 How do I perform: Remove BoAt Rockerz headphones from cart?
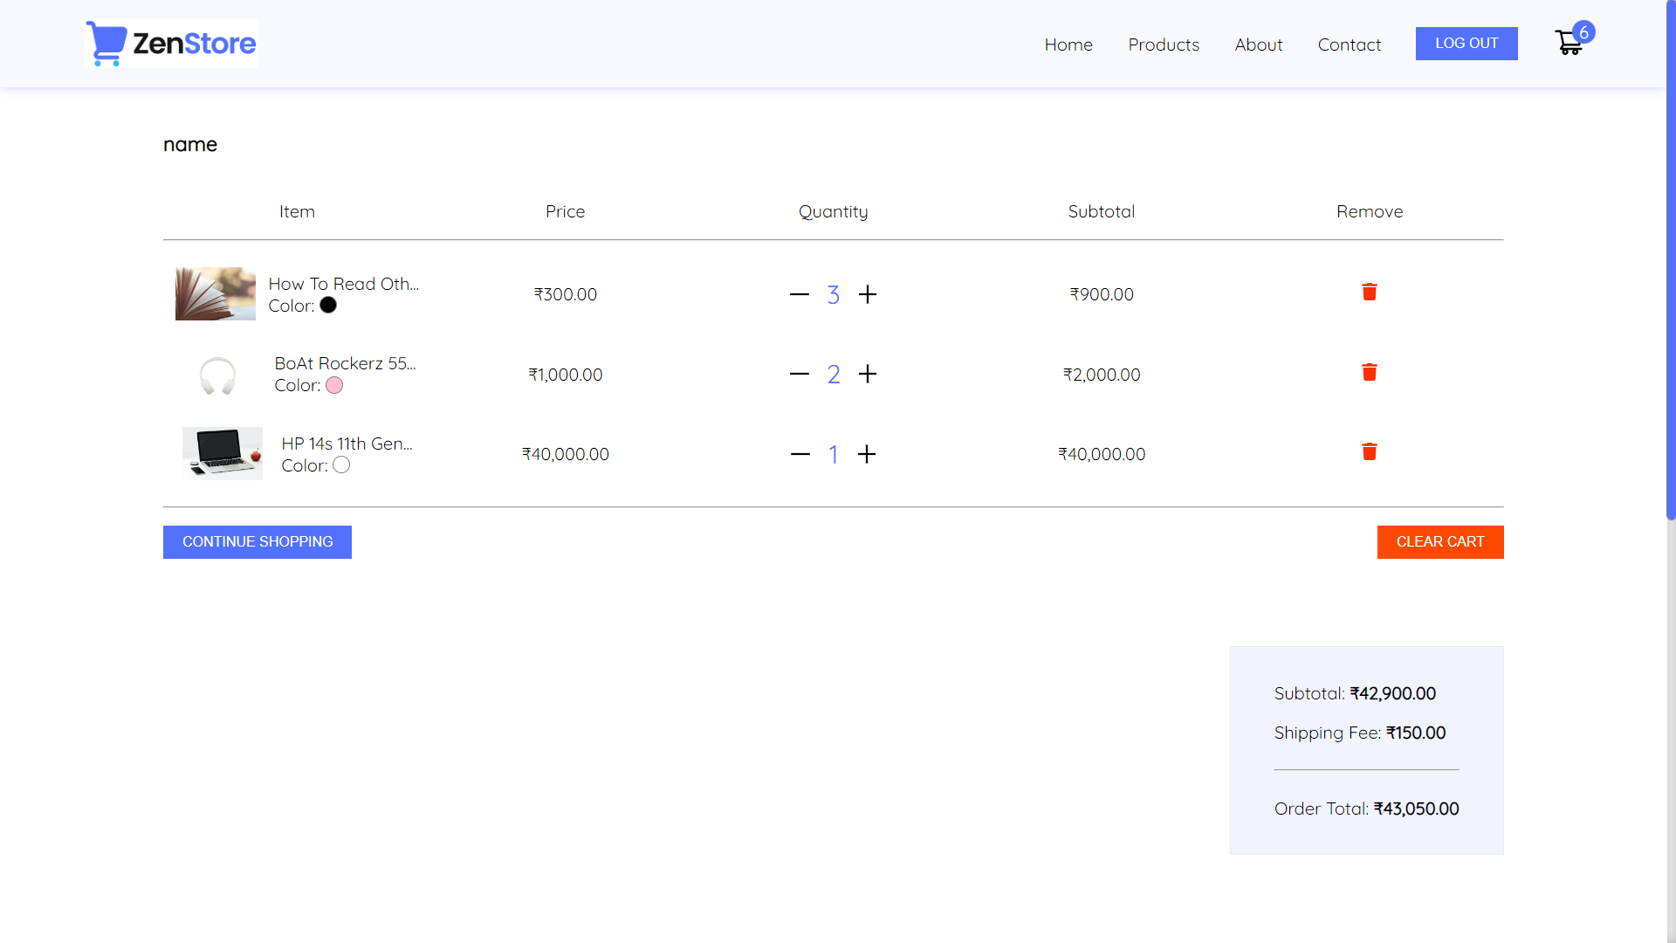pos(1369,373)
